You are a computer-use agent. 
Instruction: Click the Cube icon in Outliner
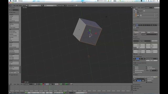[x=136, y=15]
